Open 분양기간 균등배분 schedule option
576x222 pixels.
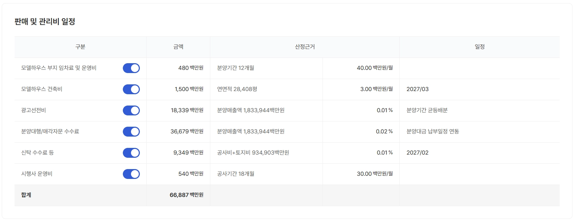coord(427,110)
